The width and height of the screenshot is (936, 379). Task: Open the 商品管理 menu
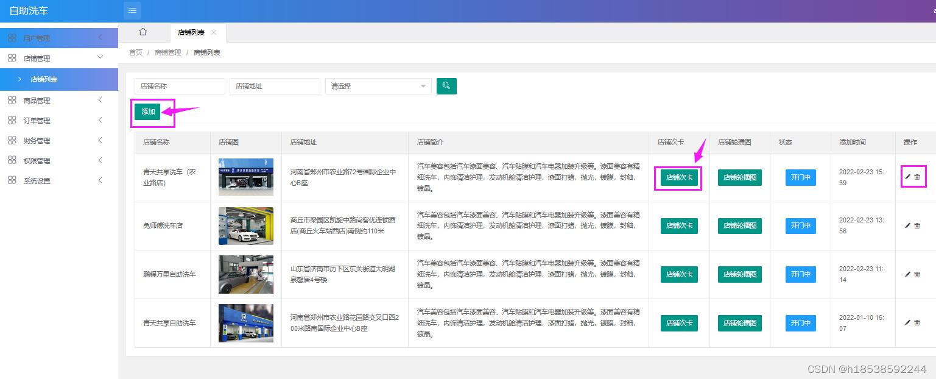tap(59, 100)
